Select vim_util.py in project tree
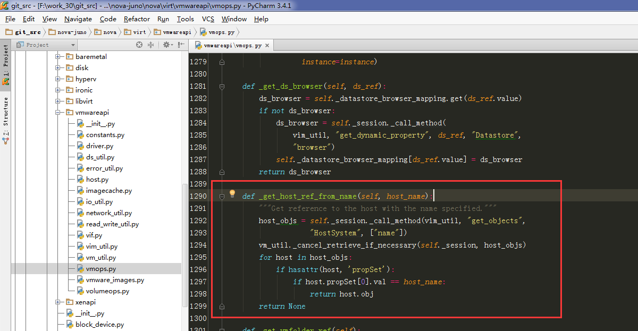This screenshot has height=331, width=638. click(97, 246)
